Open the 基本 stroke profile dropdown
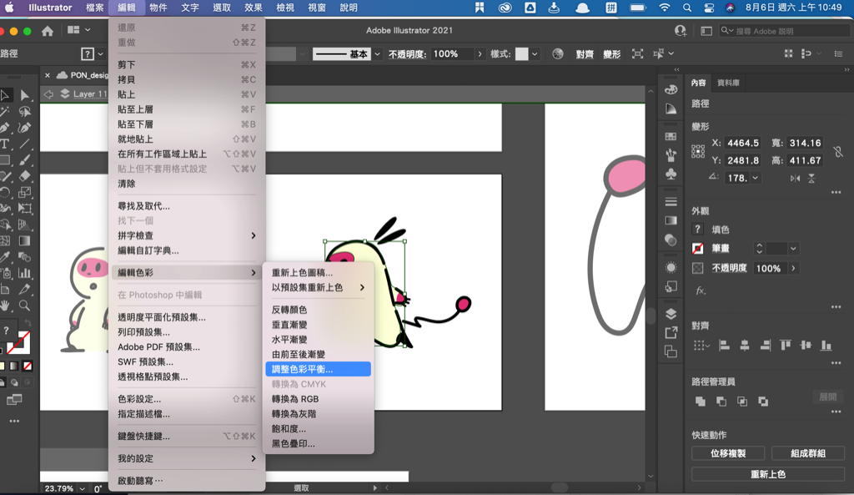 point(377,54)
